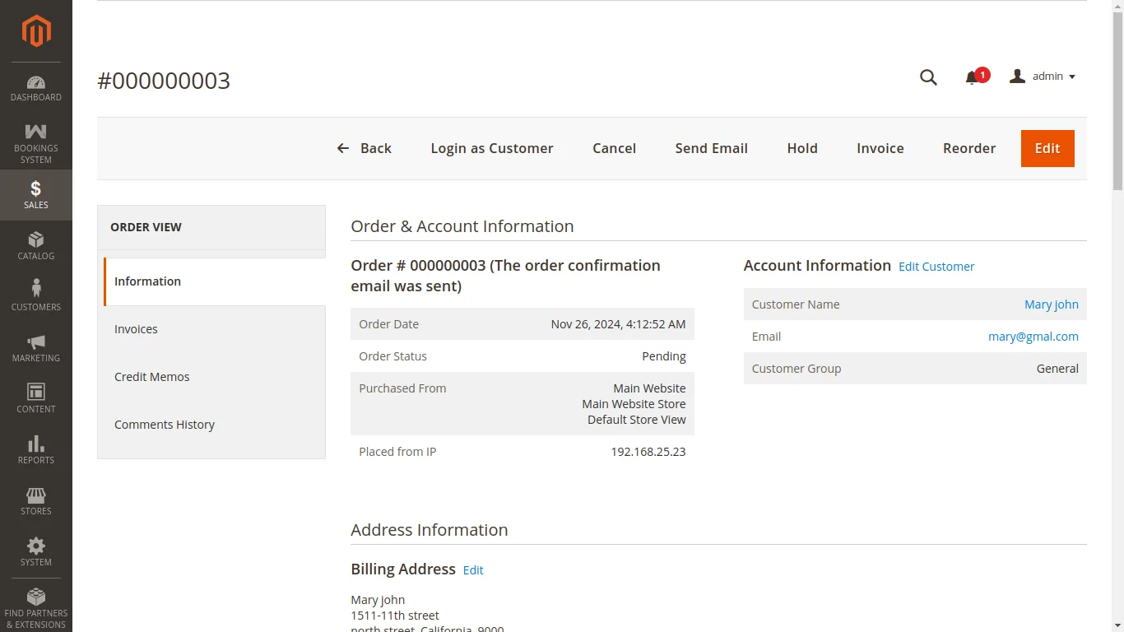This screenshot has width=1124, height=632.
Task: Click the orange Edit button
Action: (1047, 148)
